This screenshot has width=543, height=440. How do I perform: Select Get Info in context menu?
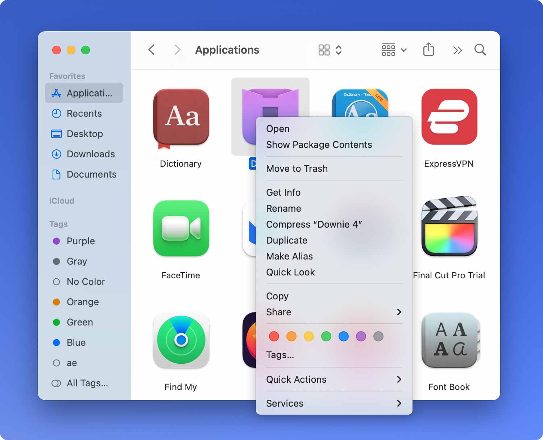[283, 192]
